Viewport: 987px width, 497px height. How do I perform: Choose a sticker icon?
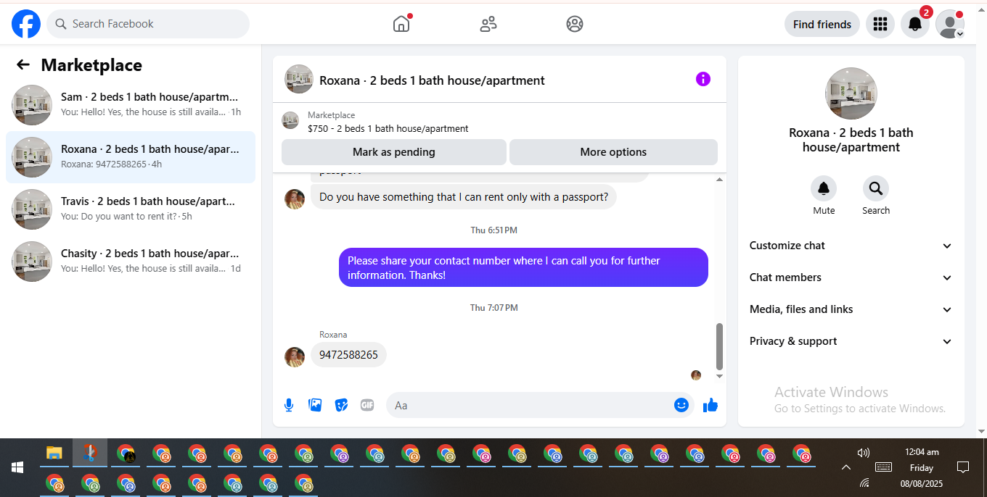click(x=341, y=405)
